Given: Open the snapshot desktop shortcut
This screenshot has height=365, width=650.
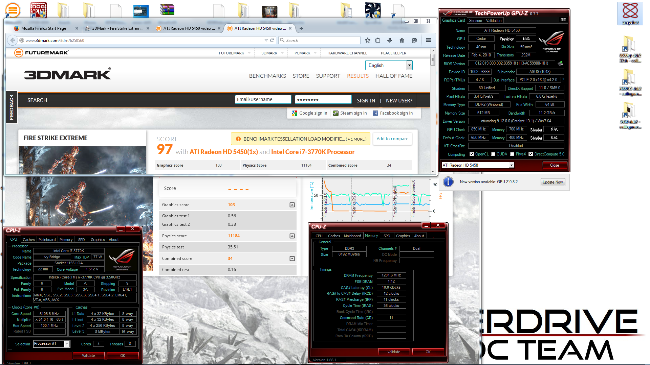Looking at the screenshot, I should point(630,14).
